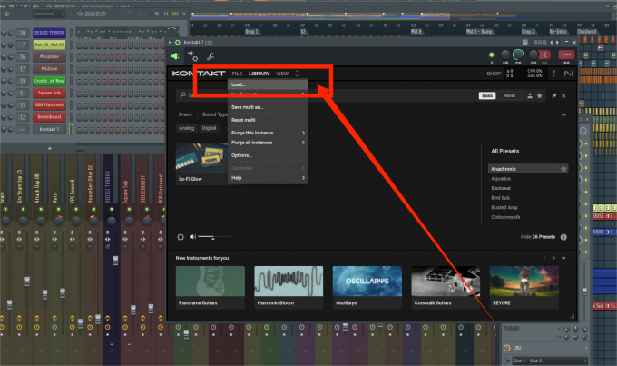The width and height of the screenshot is (617, 366).
Task: Collapse the filter tags section chevron
Action: [563, 114]
